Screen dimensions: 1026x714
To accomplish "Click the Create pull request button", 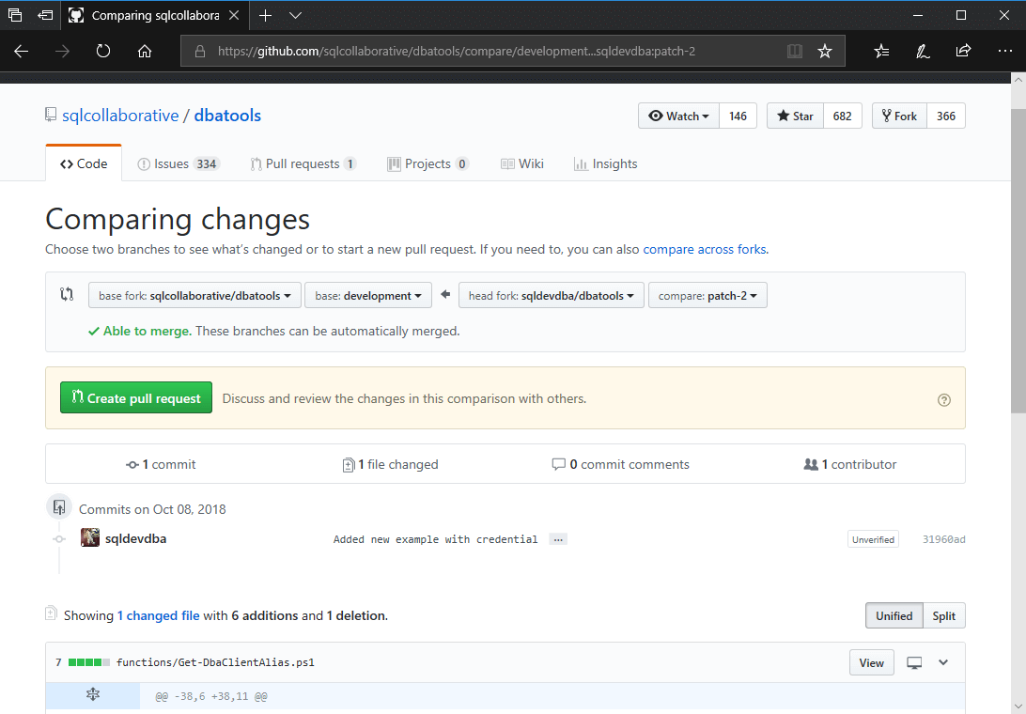I will point(136,398).
